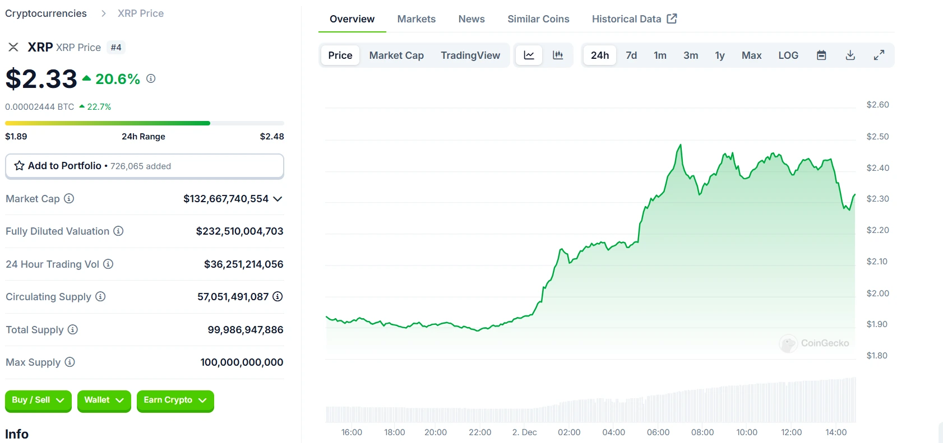Select the 24h timeframe

pyautogui.click(x=600, y=55)
